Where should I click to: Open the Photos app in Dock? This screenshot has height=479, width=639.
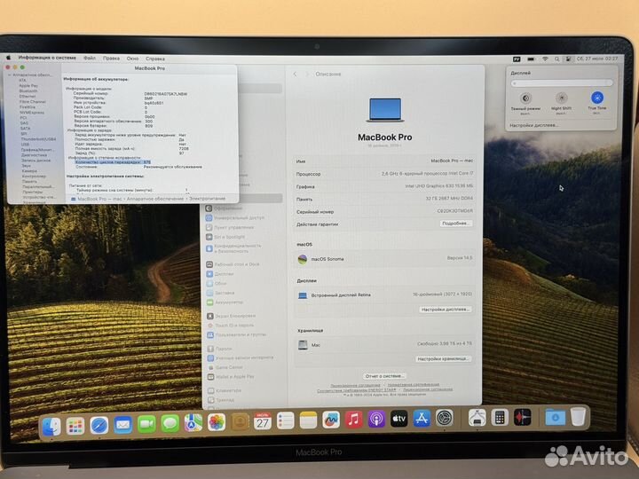217,422
